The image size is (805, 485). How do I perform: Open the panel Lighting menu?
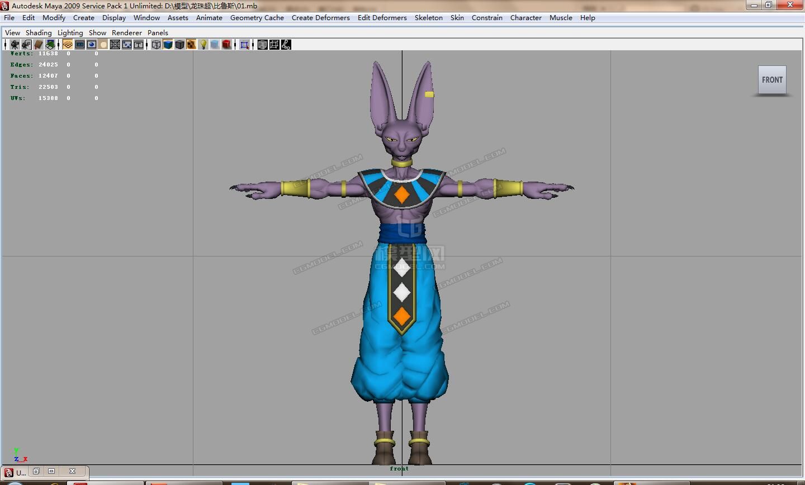point(70,33)
